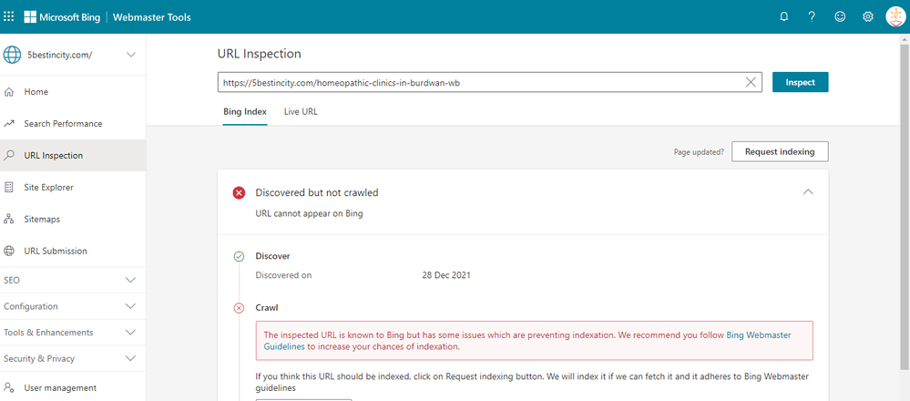The image size is (910, 401).
Task: Go to Home in the sidebar
Action: tap(73, 92)
